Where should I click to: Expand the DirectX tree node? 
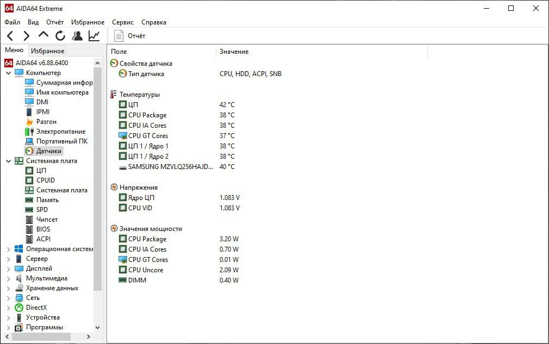8,308
